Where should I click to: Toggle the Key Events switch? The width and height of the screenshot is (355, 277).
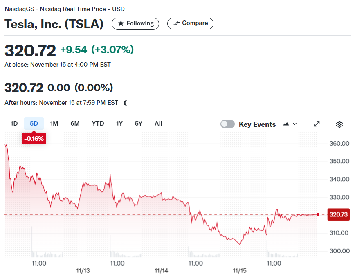coord(227,124)
